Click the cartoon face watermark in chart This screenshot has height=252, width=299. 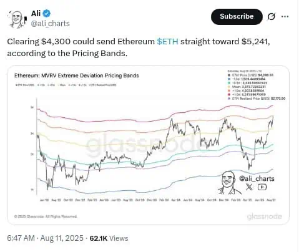pyautogui.click(x=229, y=183)
